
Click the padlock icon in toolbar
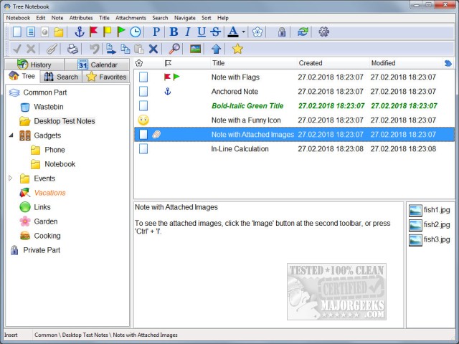[x=282, y=32]
